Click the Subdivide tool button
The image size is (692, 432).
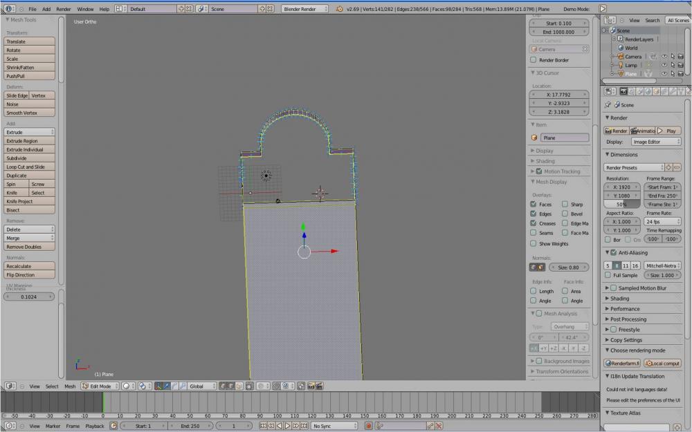tap(29, 158)
